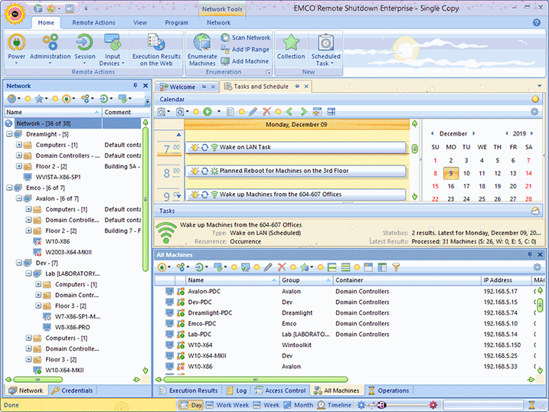Viewport: 549px width, 412px height.
Task: Open the Scheduled Task dropdown
Action: (325, 60)
